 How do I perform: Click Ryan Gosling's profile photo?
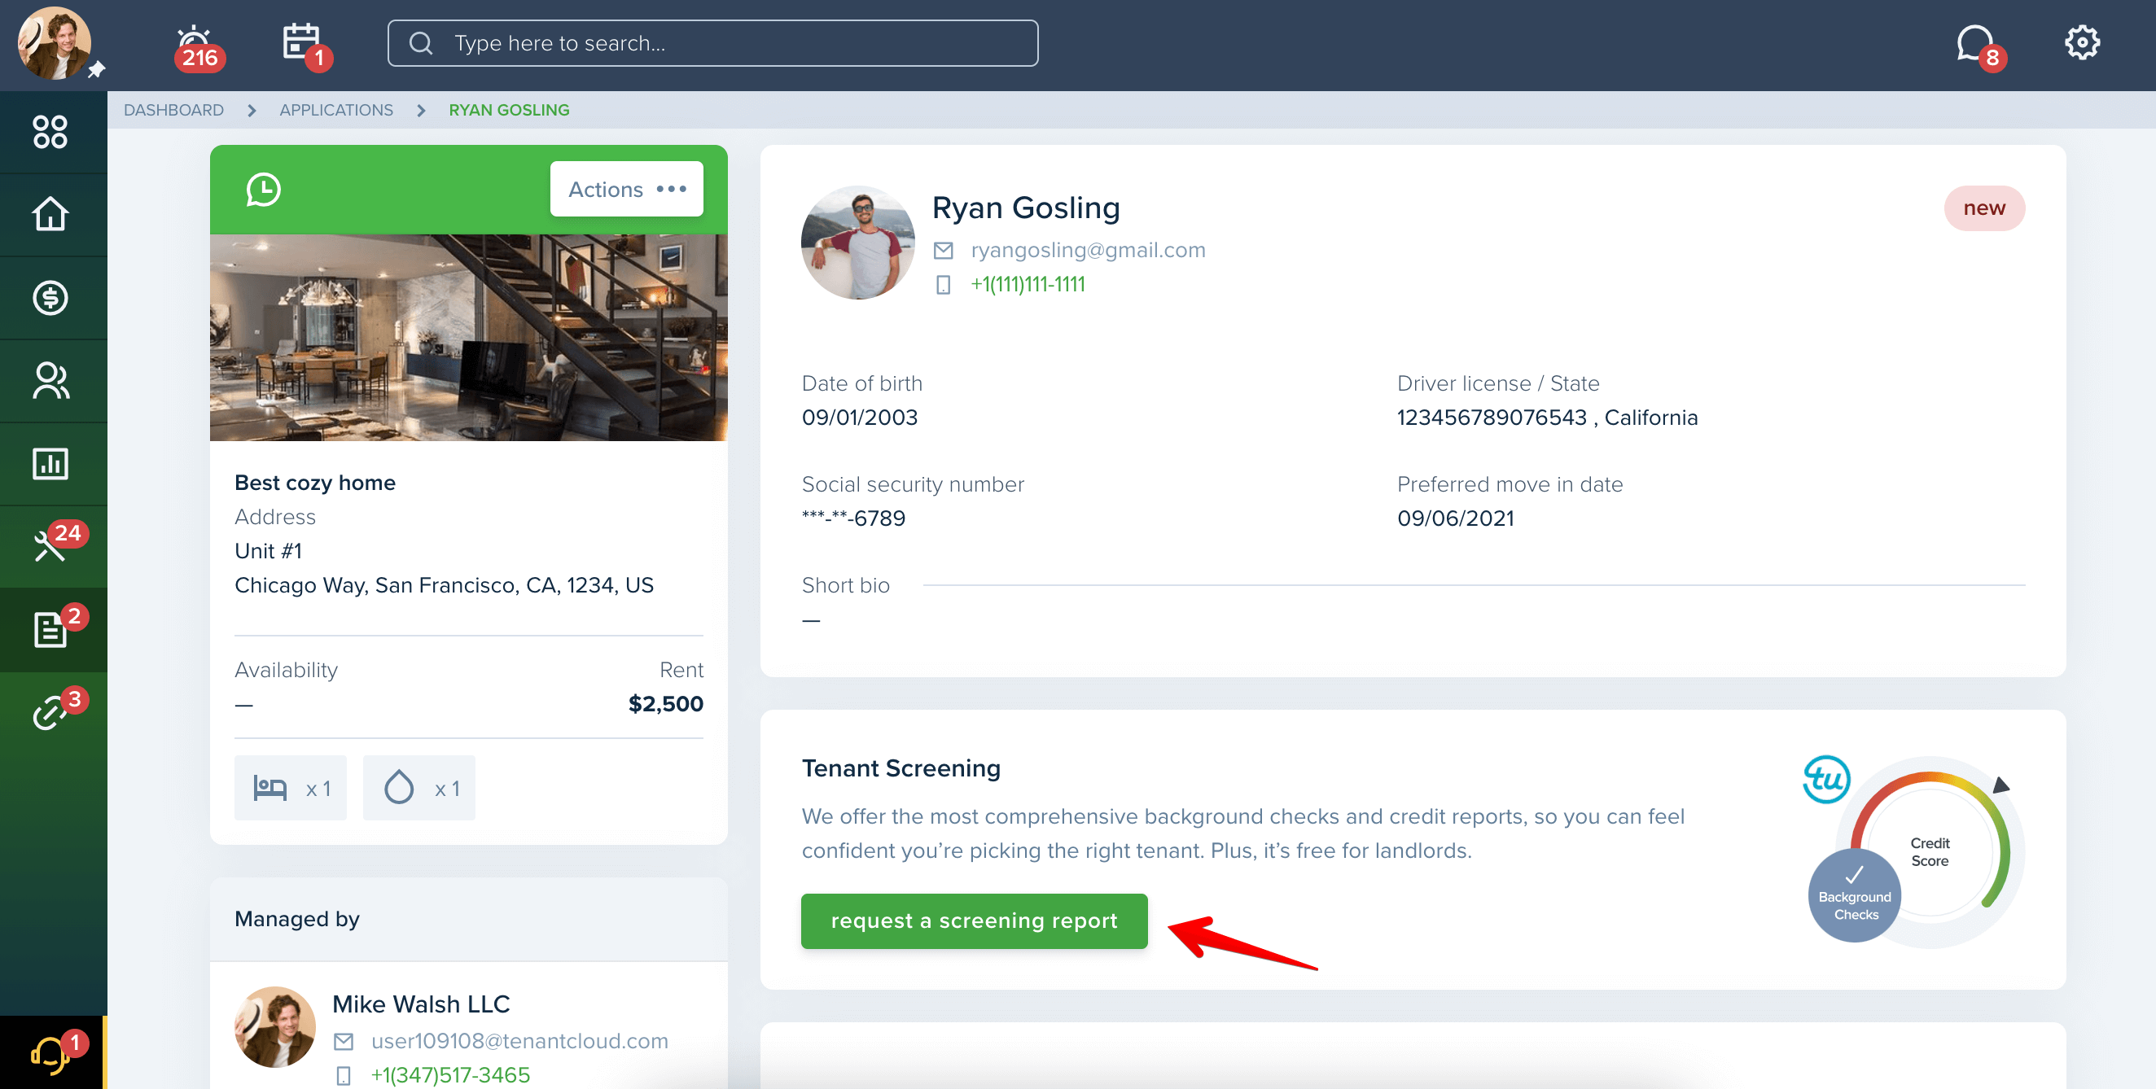858,243
